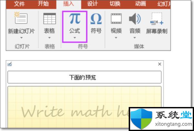Click the 屏幕录制 label
The image size is (194, 131).
(157, 31)
